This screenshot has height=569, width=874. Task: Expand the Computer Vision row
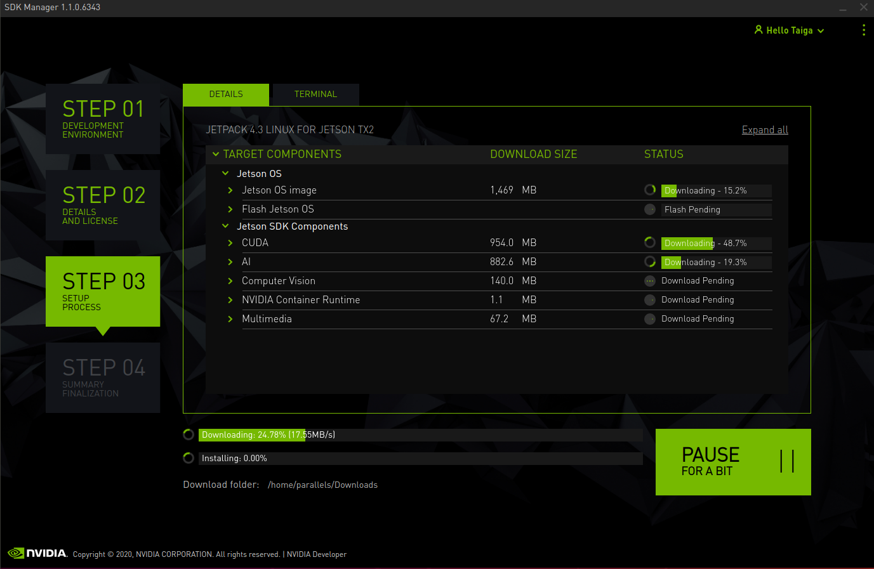(230, 281)
